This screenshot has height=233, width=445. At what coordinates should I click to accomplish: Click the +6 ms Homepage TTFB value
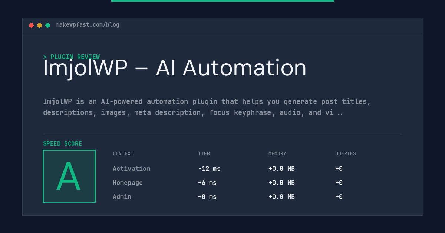207,183
